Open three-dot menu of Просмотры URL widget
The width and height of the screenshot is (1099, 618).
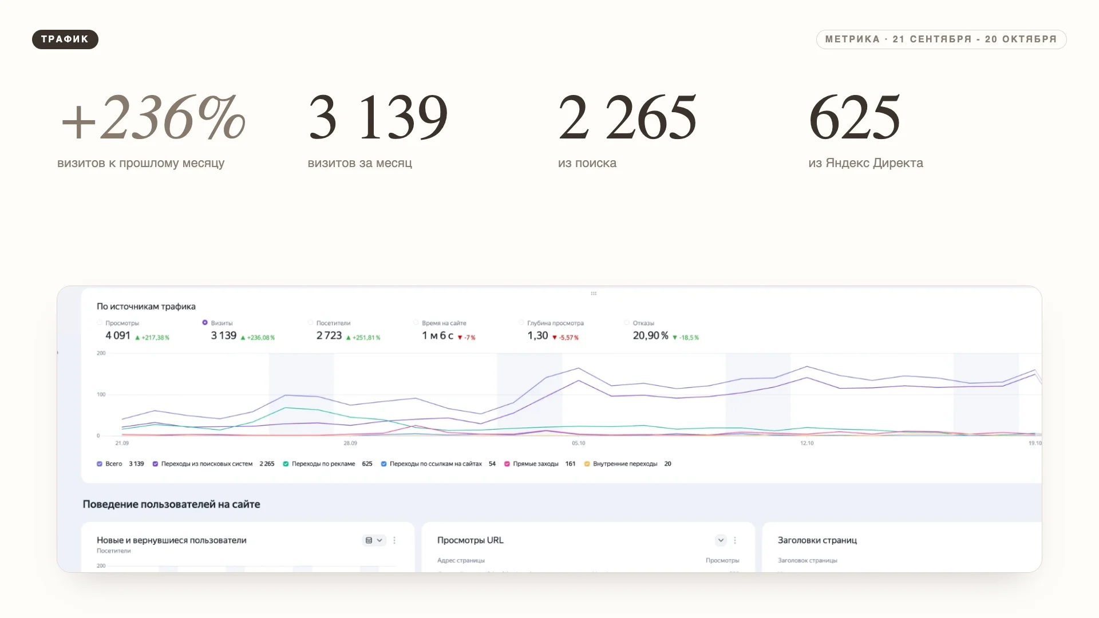(735, 540)
